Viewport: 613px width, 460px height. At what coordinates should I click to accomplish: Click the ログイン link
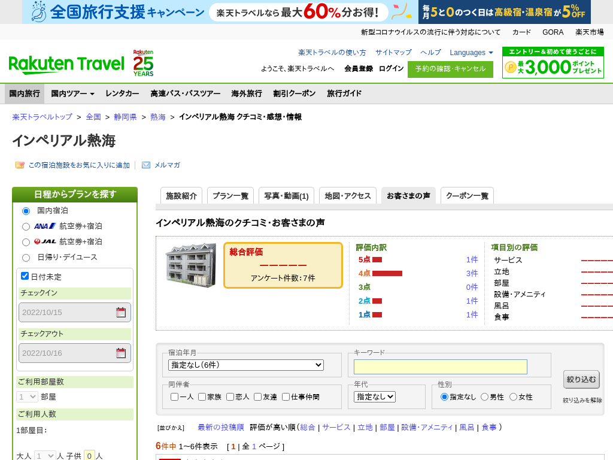391,68
